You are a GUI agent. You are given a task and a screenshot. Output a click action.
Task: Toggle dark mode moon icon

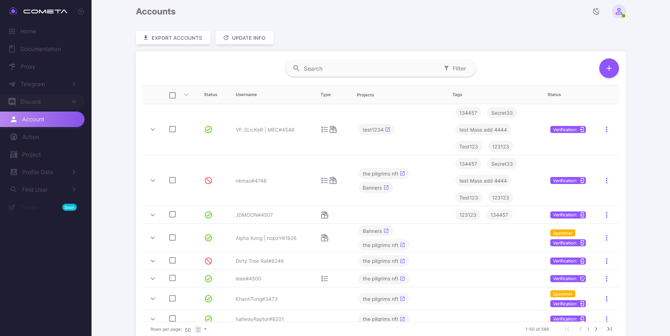pyautogui.click(x=596, y=11)
